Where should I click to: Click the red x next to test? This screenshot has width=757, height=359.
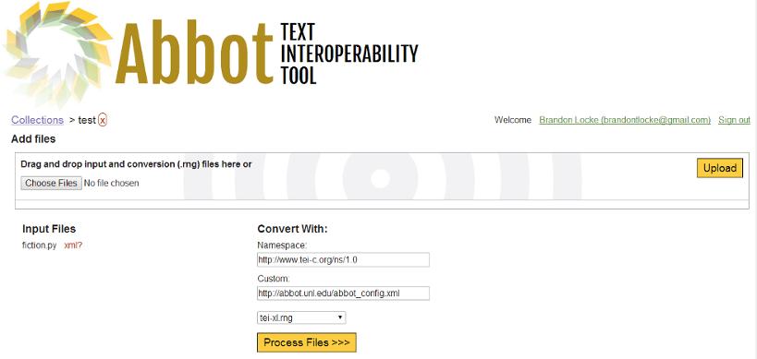click(x=103, y=120)
